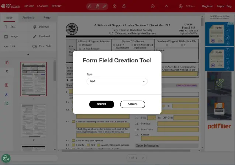This screenshot has width=235, height=165.
Task: Select the page 2 thumbnail
Action: 34,121
